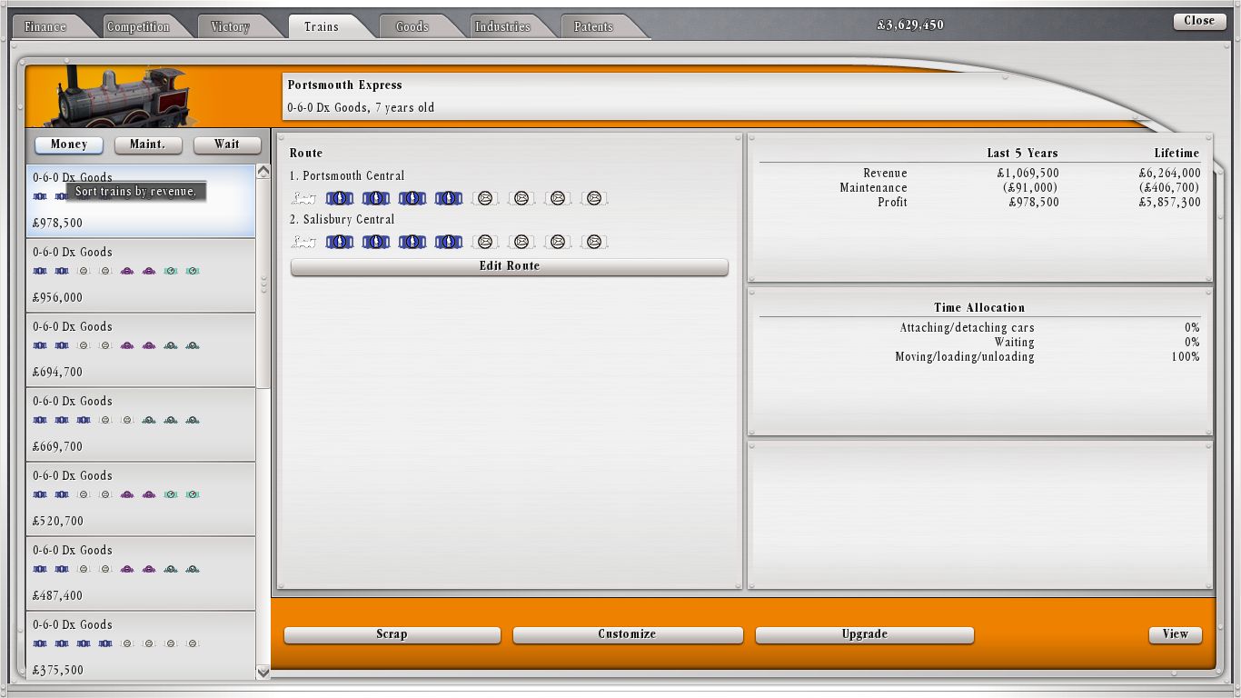Image resolution: width=1241 pixels, height=698 pixels.
Task: Click the Edit Route button
Action: pyautogui.click(x=510, y=266)
